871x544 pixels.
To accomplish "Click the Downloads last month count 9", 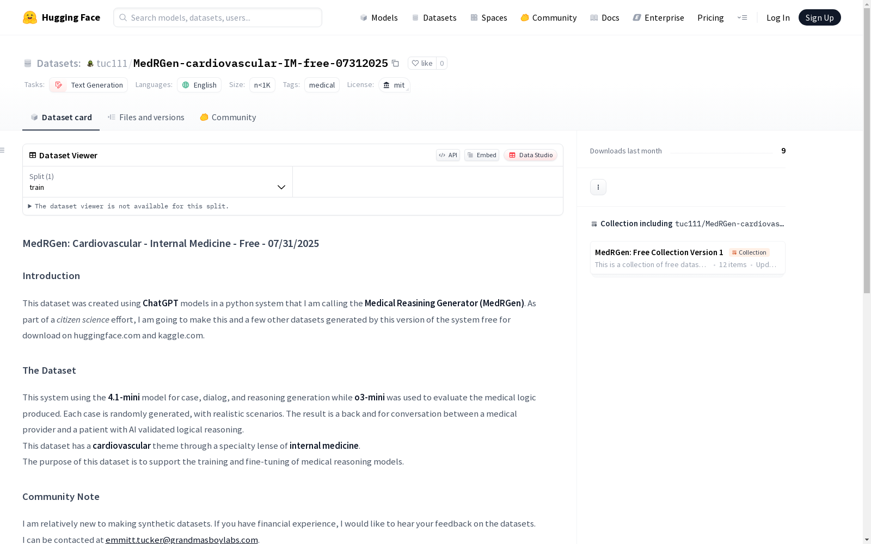I will point(783,151).
